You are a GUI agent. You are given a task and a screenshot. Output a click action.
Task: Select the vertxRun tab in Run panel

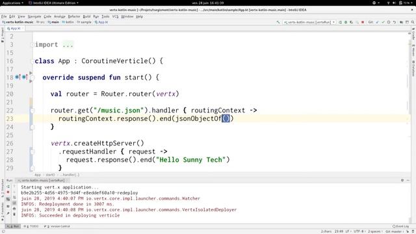[42, 181]
